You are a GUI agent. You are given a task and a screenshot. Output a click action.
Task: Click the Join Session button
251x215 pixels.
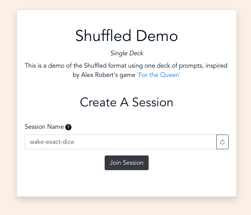[127, 163]
